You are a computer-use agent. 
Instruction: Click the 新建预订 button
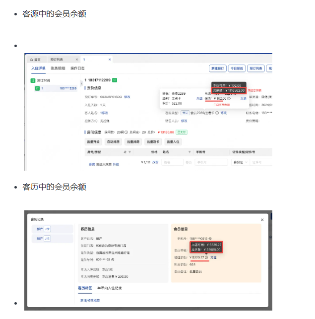[x=218, y=68]
